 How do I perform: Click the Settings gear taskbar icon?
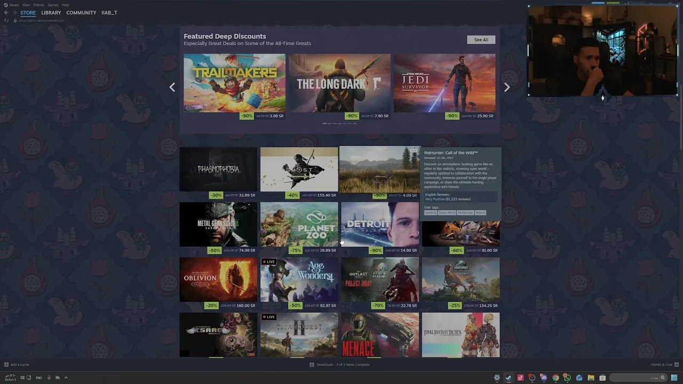click(x=497, y=378)
